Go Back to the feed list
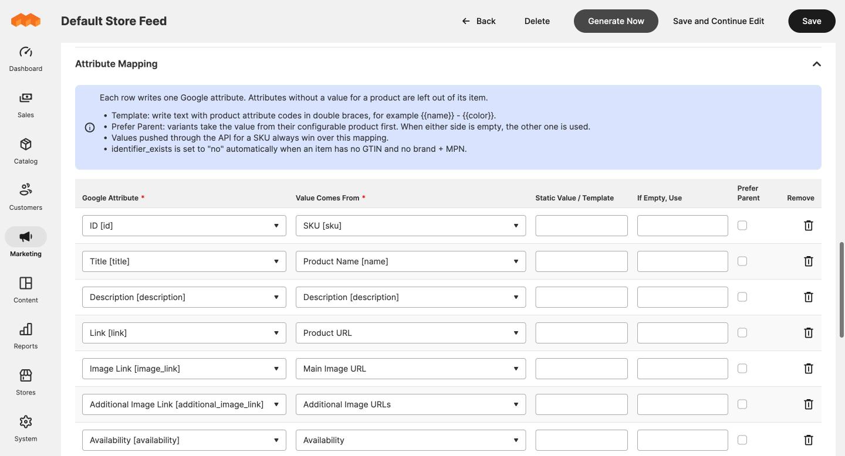The height and width of the screenshot is (456, 845). coord(479,21)
